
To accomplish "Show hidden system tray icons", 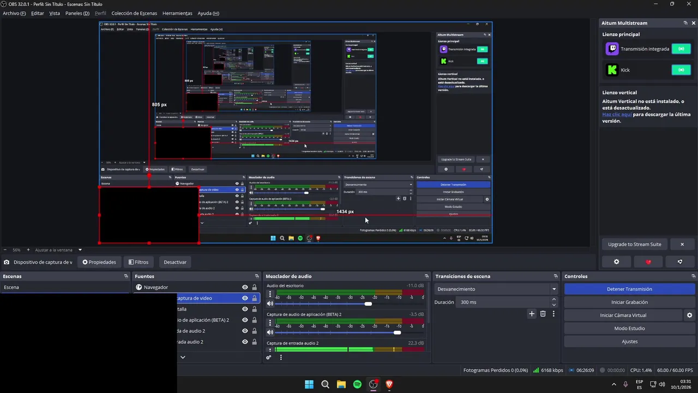I will 614,384.
